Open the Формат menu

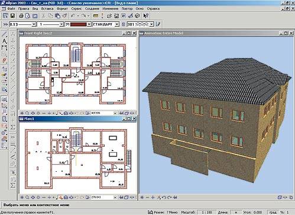click(62, 9)
